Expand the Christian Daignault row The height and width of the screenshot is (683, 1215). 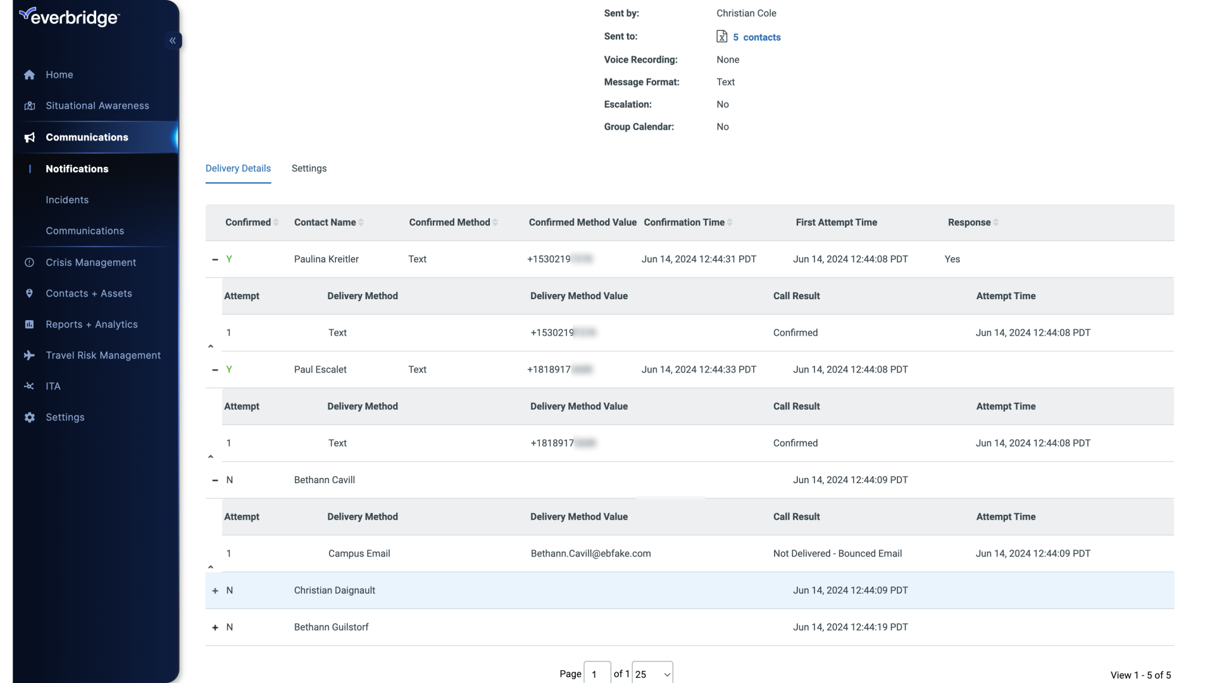click(215, 590)
